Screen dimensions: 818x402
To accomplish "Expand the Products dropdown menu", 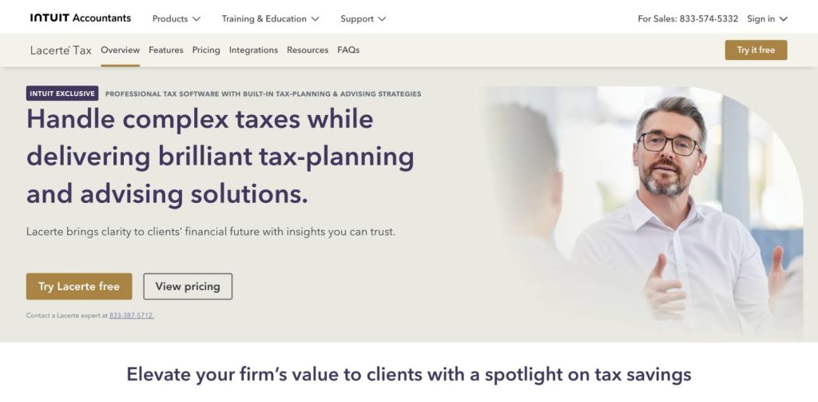I will (x=176, y=18).
